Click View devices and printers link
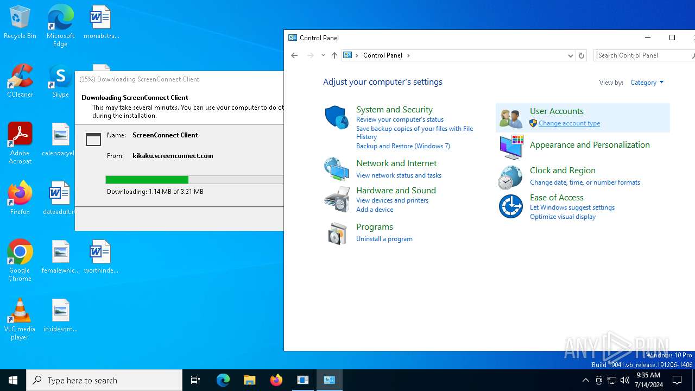The image size is (695, 391). click(392, 200)
